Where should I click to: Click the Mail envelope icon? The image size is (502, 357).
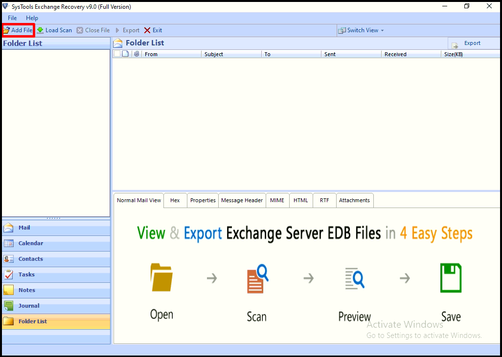tap(9, 228)
